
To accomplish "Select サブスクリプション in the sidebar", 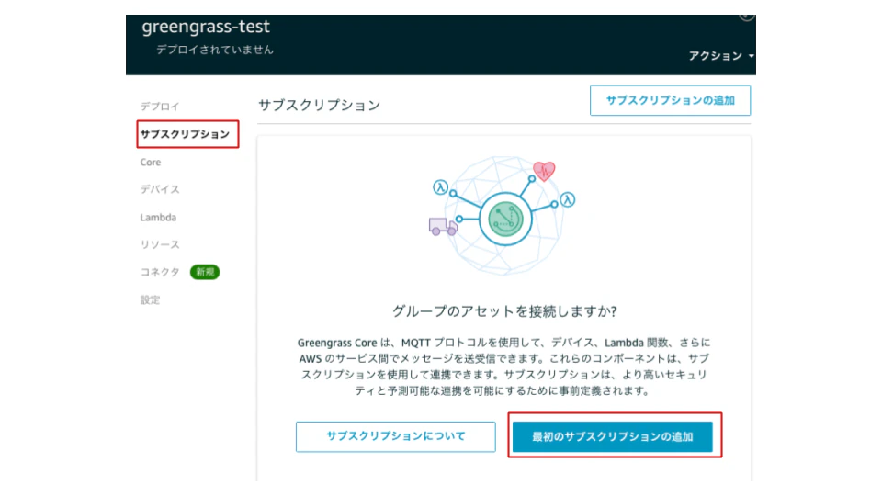I will (185, 134).
